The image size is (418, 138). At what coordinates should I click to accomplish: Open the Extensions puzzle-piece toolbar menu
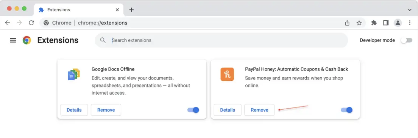[374, 23]
